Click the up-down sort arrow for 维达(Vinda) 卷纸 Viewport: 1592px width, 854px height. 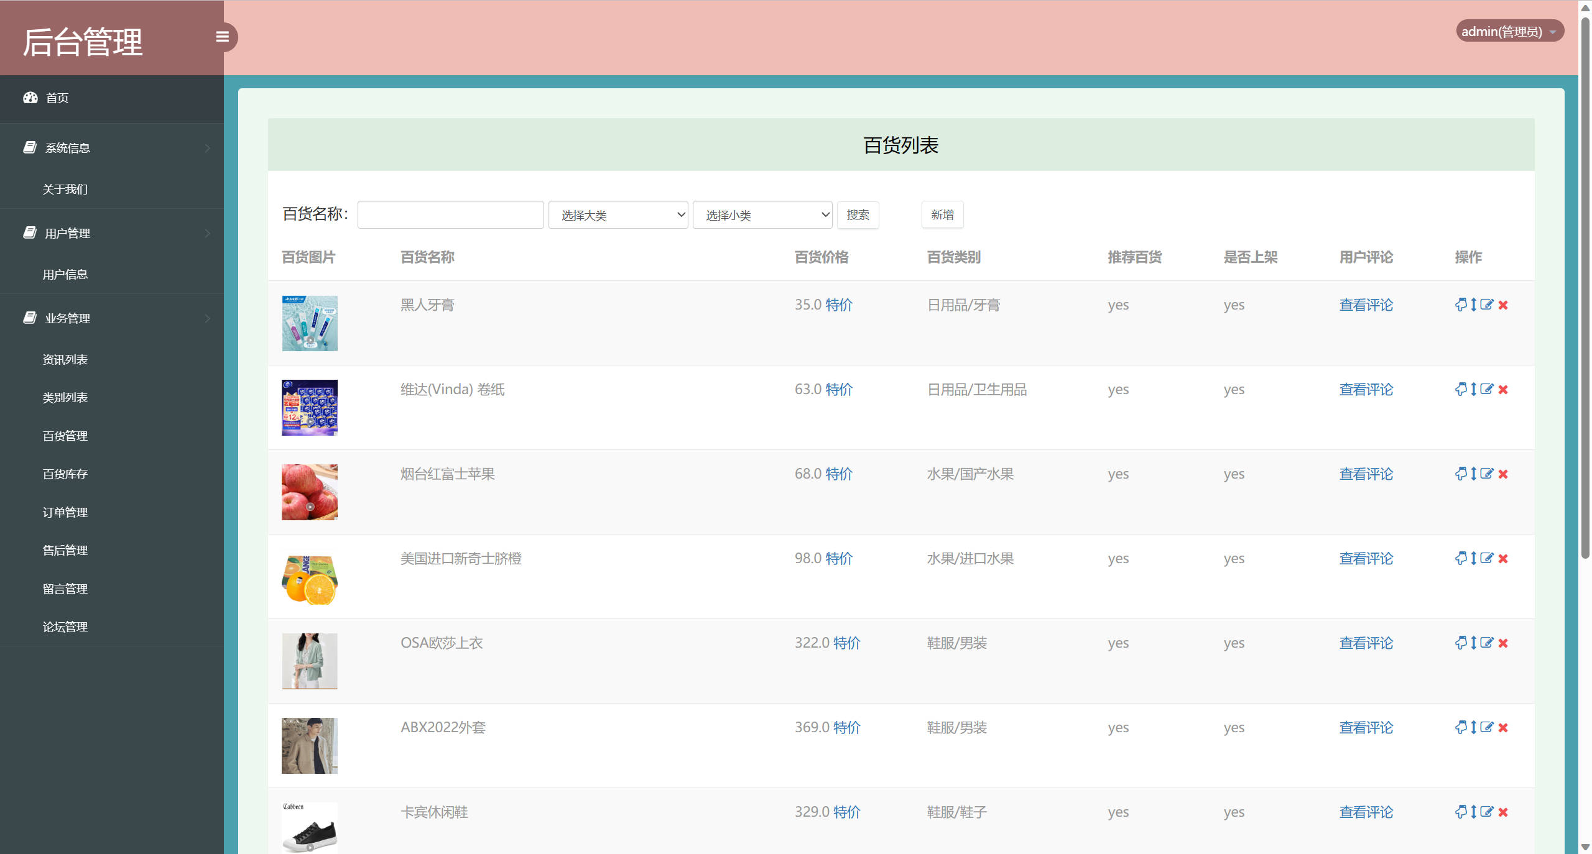(x=1473, y=390)
